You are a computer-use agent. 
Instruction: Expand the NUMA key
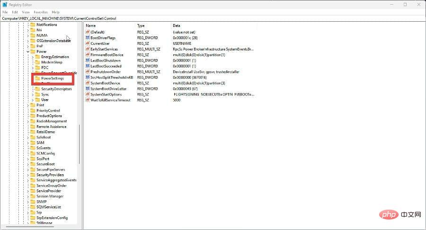[x=28, y=35]
